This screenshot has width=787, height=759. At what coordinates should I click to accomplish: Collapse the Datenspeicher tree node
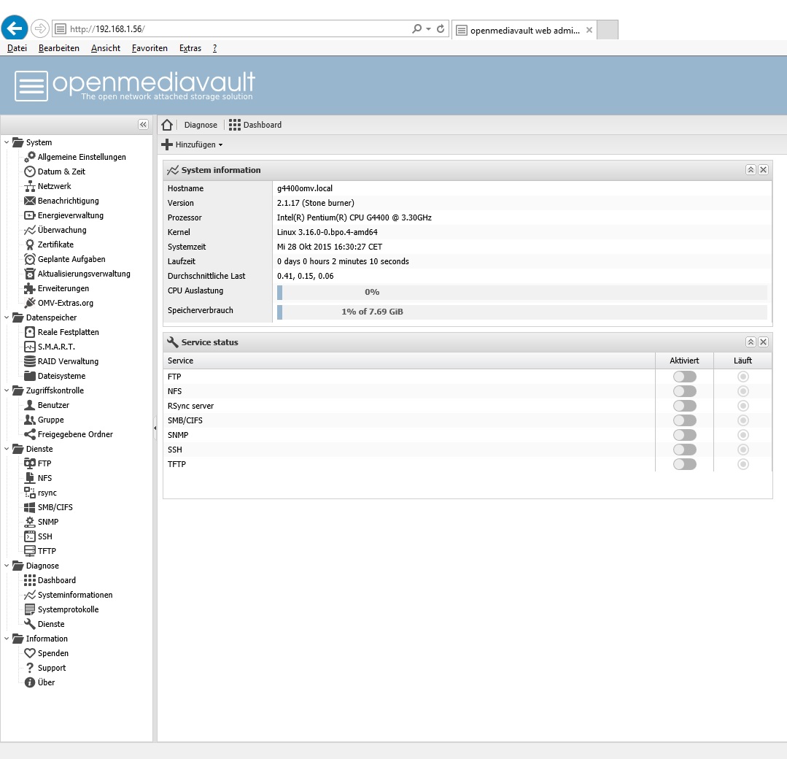click(x=7, y=317)
